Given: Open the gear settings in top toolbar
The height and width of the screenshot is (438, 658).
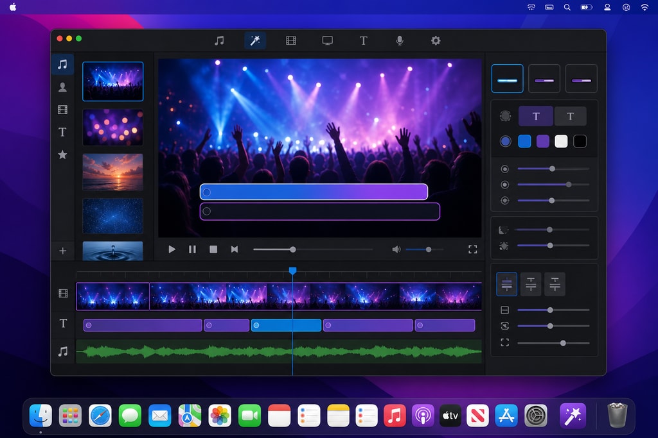Looking at the screenshot, I should [436, 40].
